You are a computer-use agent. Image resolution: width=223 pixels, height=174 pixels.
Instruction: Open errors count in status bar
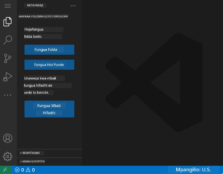(19, 170)
